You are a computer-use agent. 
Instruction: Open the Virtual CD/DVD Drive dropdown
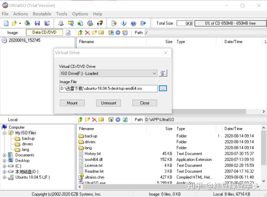[x=108, y=74]
